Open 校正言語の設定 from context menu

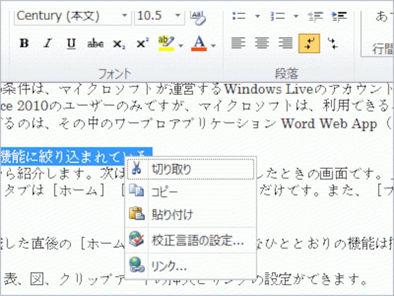tap(191, 240)
